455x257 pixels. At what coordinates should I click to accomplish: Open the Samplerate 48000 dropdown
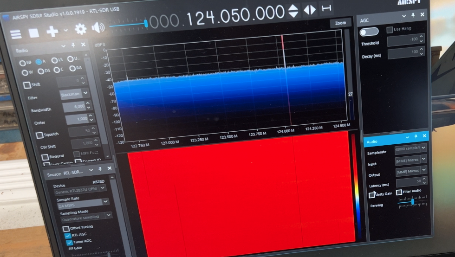coord(410,148)
